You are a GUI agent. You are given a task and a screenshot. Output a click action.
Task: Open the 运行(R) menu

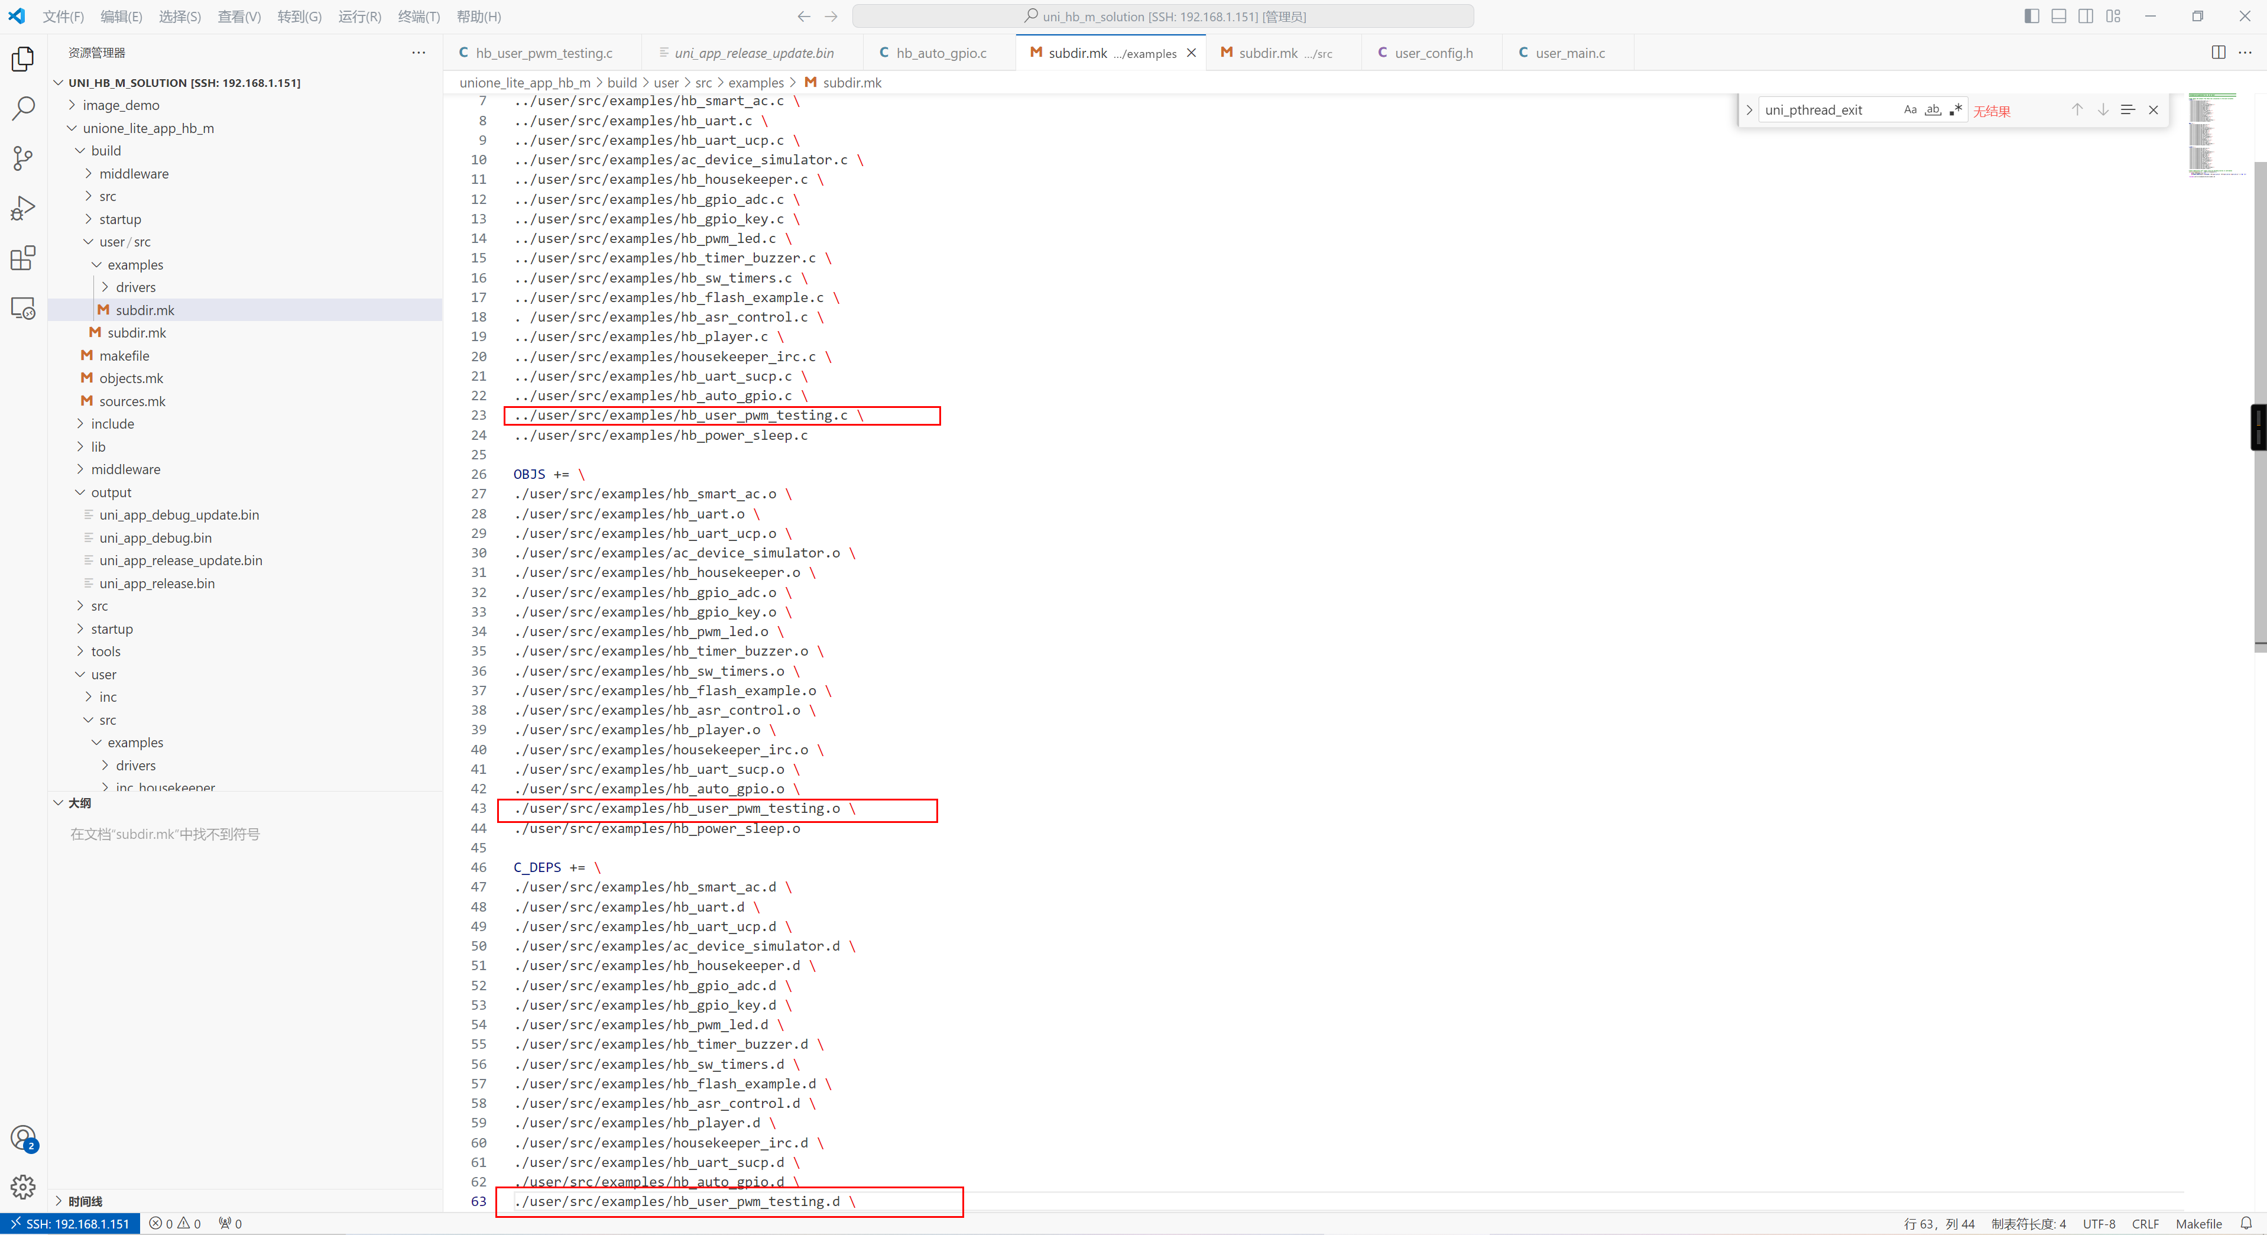click(360, 17)
